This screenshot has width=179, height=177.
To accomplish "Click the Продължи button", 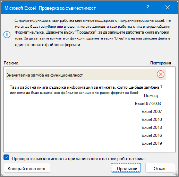I will [x=126, y=168].
